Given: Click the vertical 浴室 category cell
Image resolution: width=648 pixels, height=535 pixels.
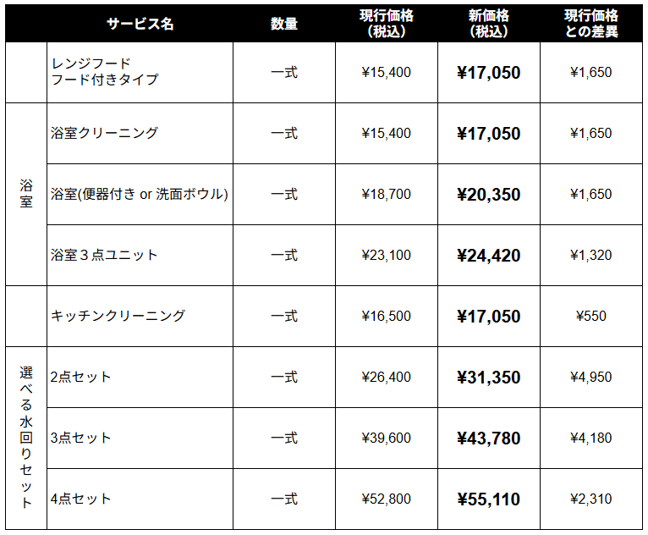Looking at the screenshot, I should click(x=26, y=194).
